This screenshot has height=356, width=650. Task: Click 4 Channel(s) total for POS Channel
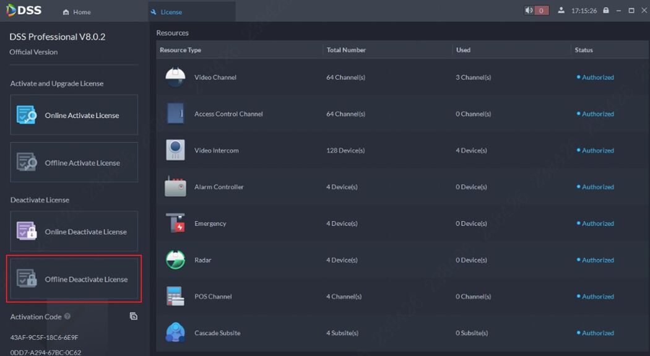tap(344, 297)
